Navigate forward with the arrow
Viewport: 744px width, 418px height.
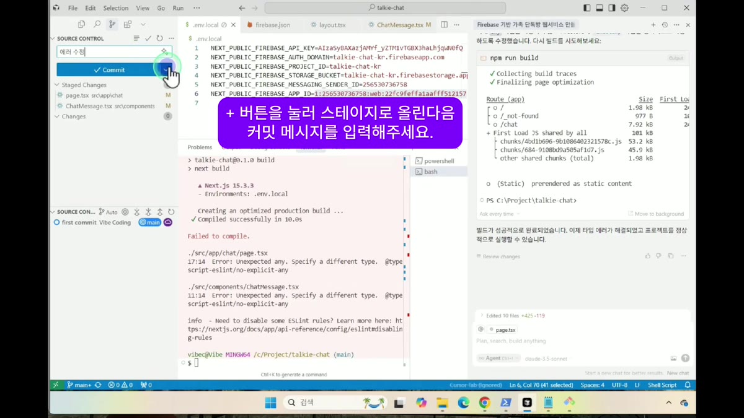[255, 8]
